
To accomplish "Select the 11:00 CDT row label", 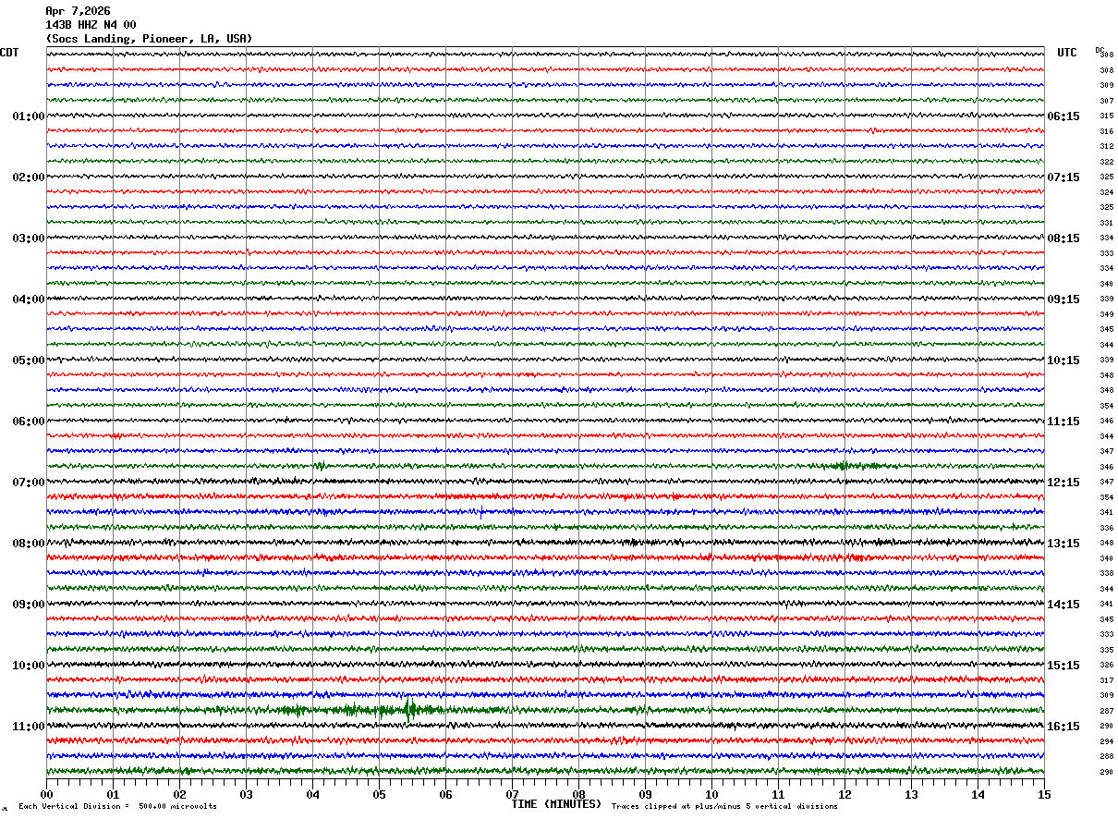I will [x=29, y=727].
